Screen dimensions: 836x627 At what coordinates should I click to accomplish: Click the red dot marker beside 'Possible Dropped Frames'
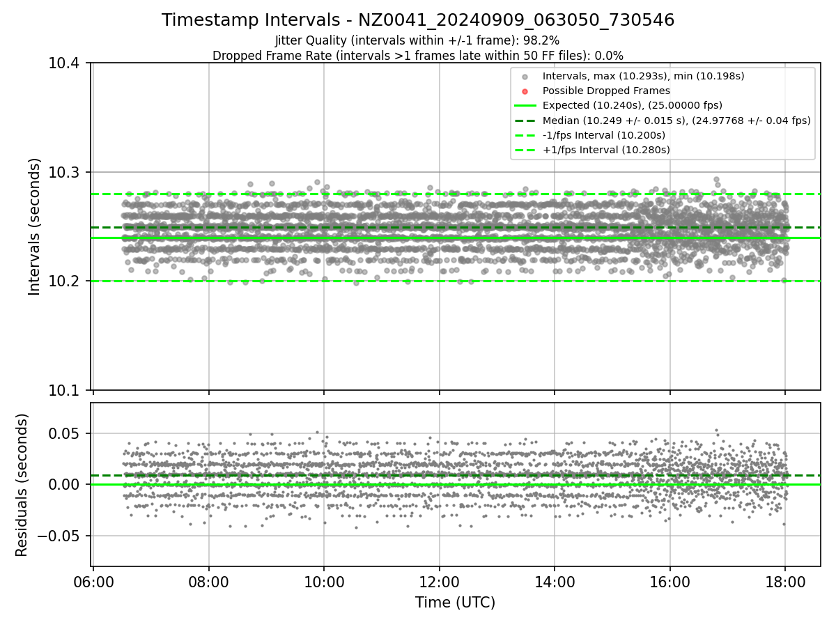[525, 91]
